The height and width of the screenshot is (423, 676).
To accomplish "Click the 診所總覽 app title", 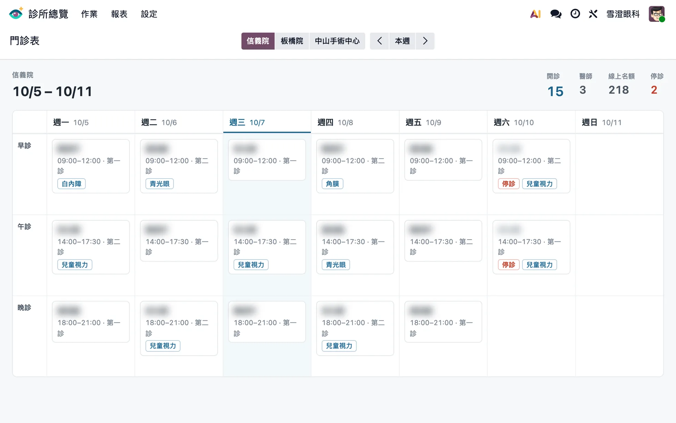I will 48,14.
